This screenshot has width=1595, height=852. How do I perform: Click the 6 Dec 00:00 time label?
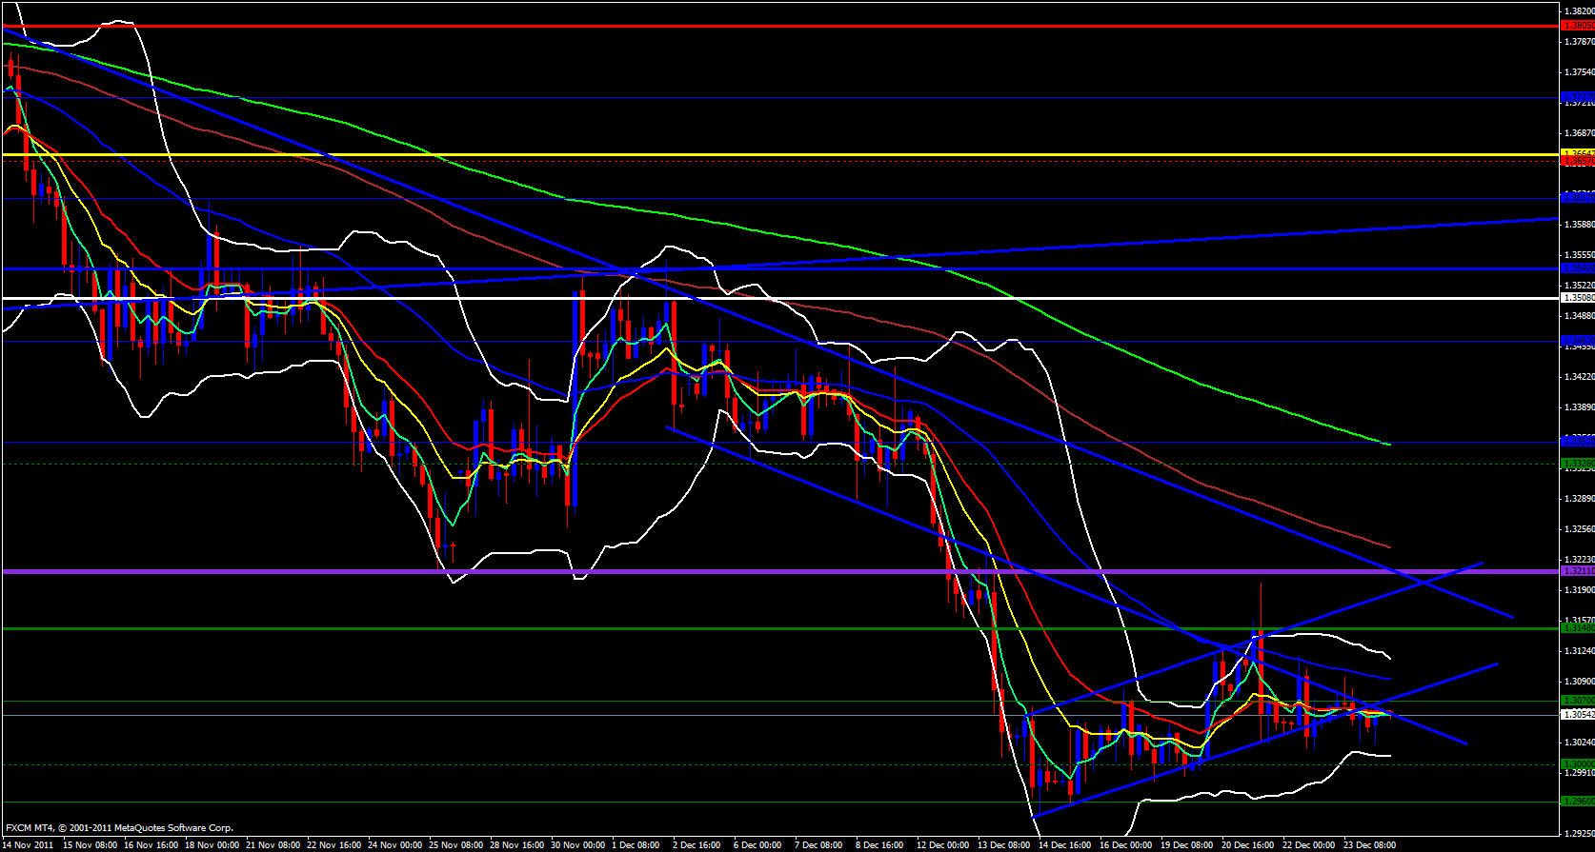(757, 844)
